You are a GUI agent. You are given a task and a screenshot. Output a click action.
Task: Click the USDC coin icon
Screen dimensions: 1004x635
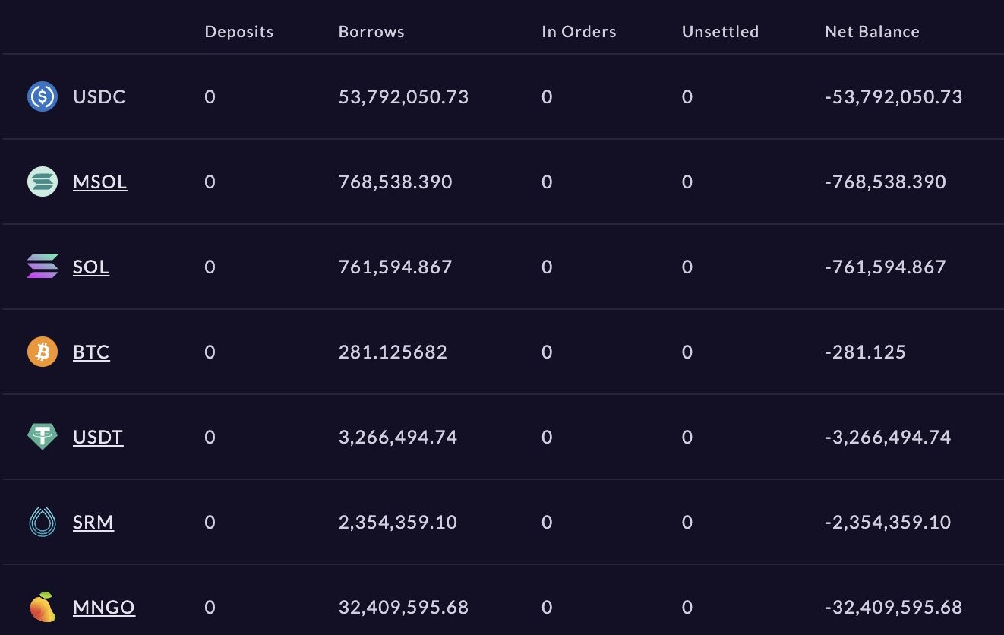click(43, 96)
